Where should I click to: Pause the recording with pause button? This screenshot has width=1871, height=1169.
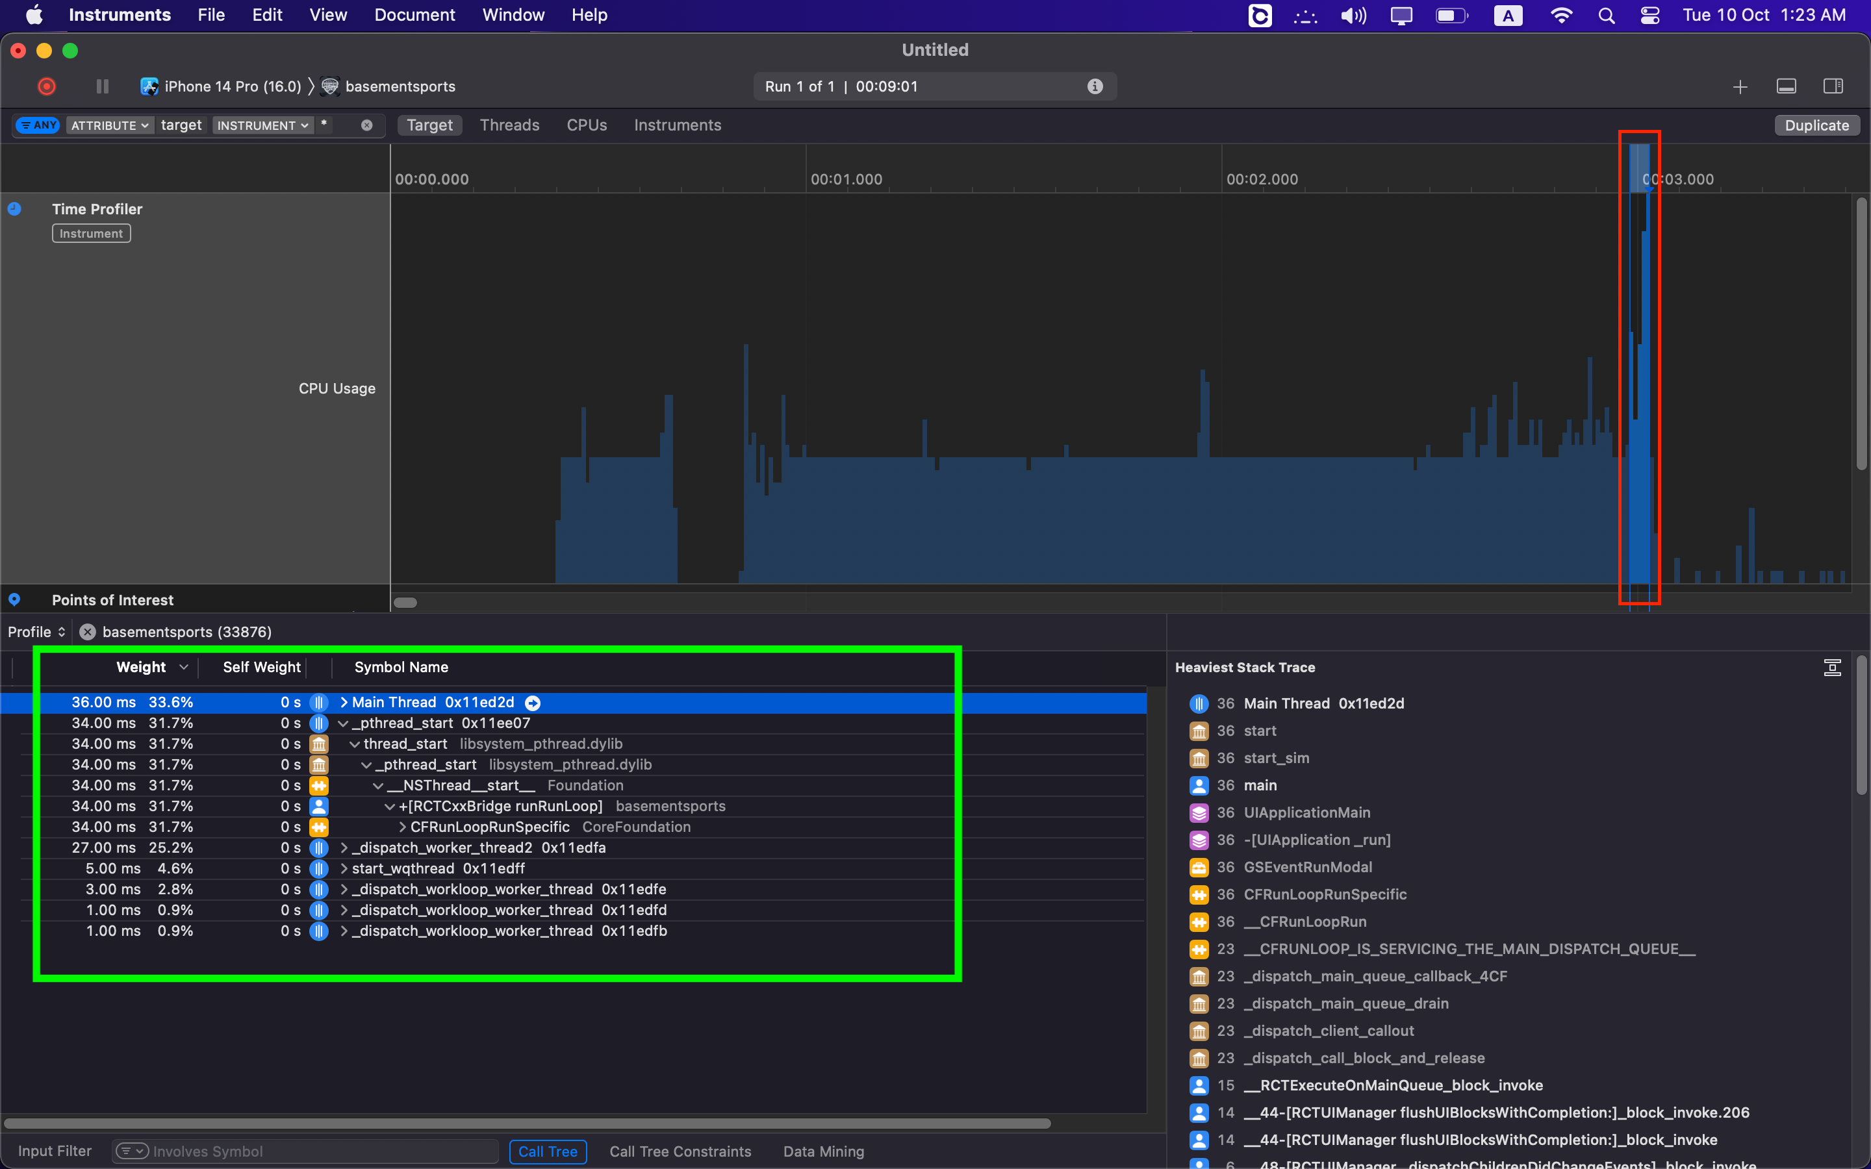(x=102, y=86)
